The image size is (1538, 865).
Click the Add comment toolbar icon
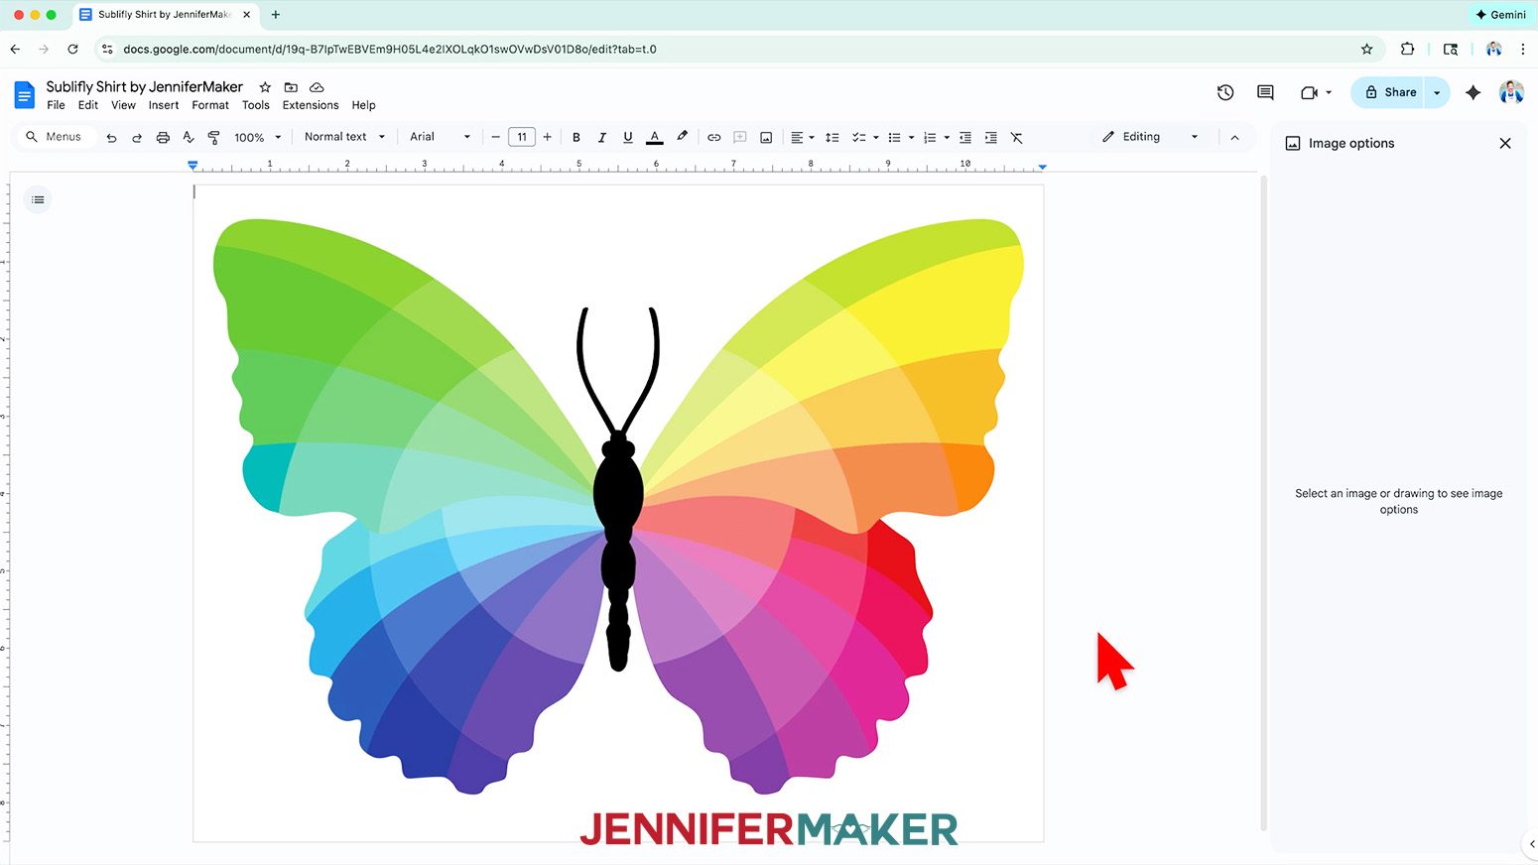[x=739, y=138]
